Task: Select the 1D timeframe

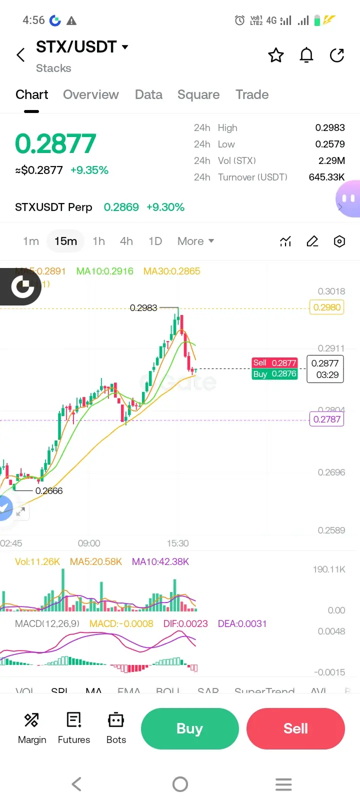Action: (155, 241)
